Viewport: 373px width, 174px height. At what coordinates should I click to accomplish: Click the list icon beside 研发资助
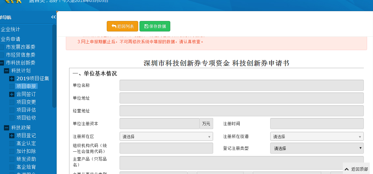click(x=12, y=159)
